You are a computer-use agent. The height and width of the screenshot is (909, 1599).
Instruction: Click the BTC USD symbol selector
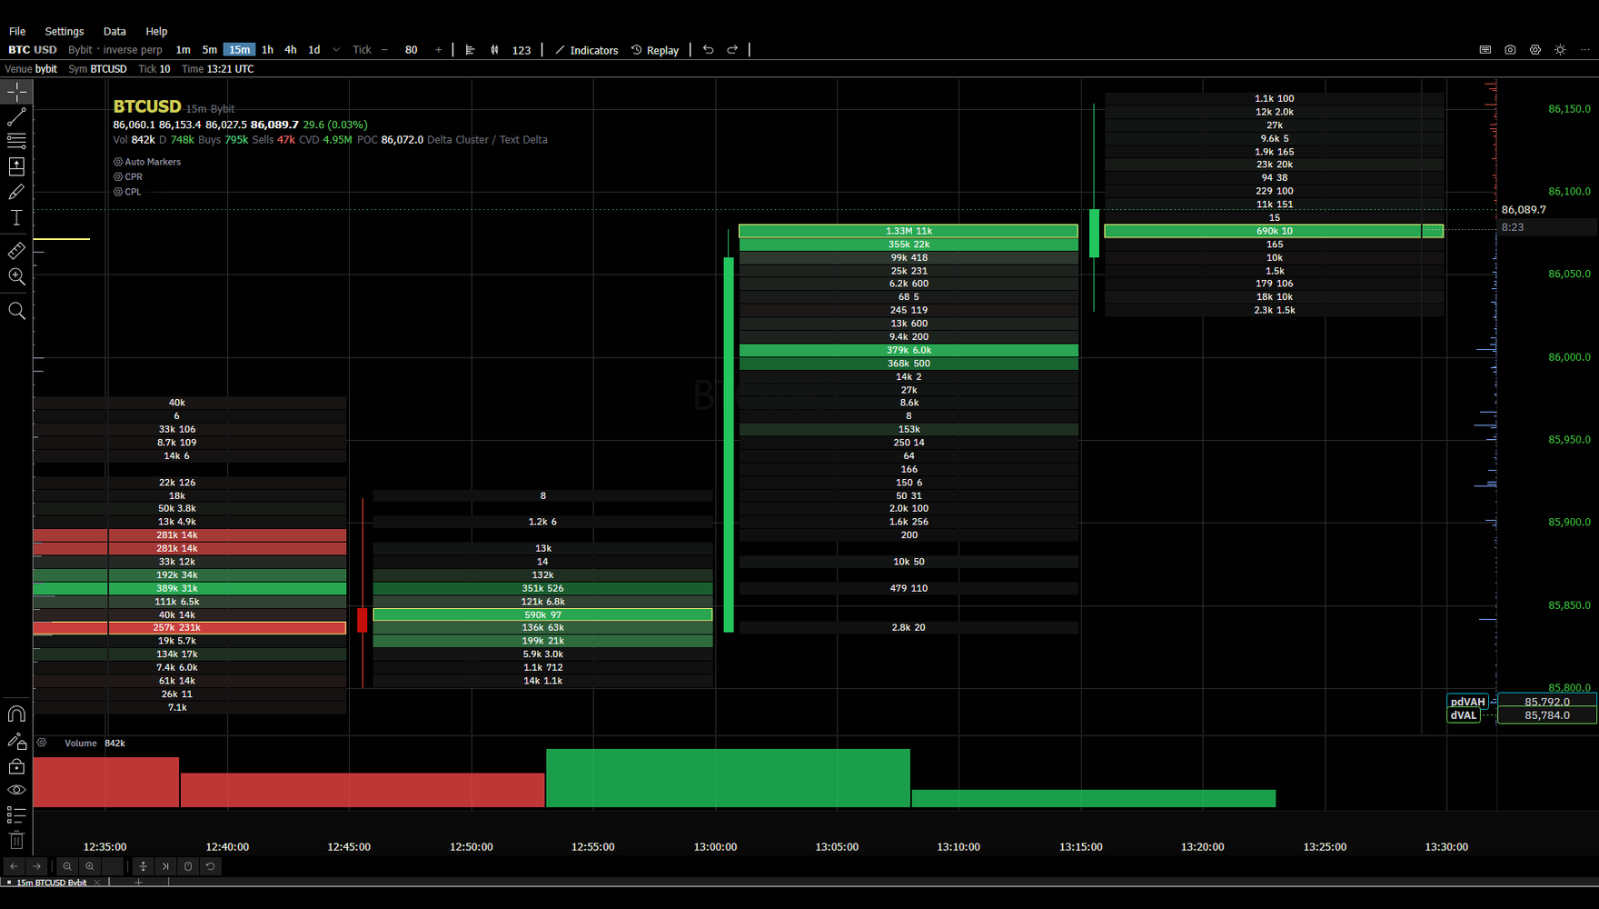coord(33,50)
